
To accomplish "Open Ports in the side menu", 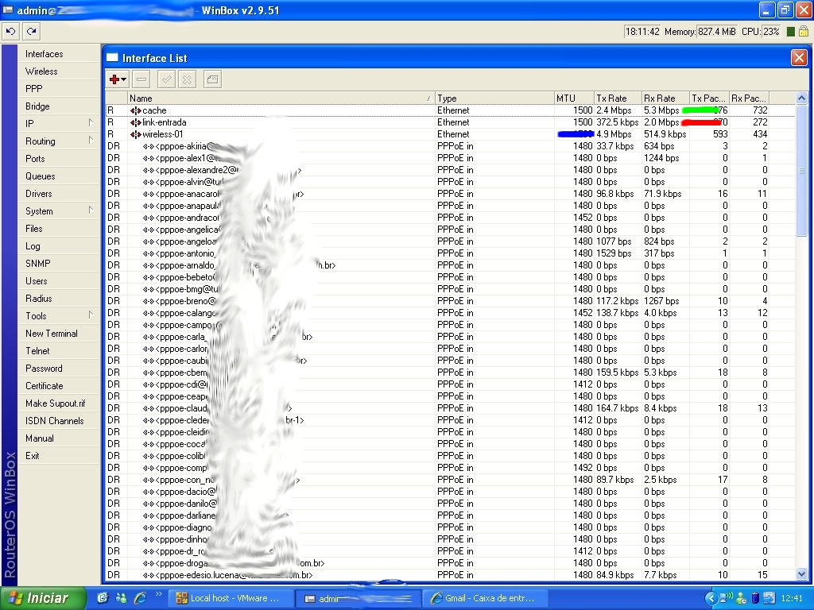I will (59, 159).
